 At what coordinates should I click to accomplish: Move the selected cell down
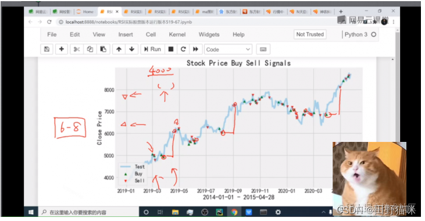pos(132,49)
